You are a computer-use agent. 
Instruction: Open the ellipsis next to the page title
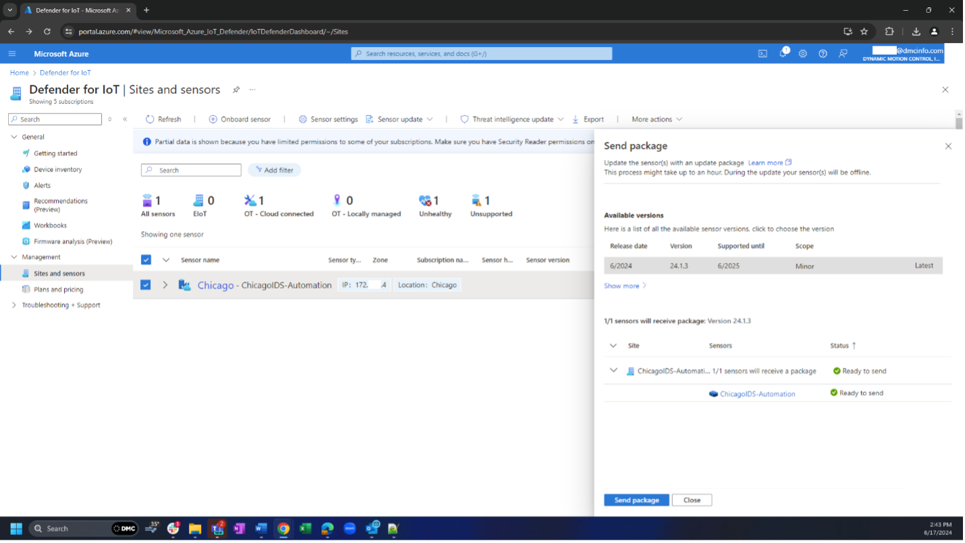click(x=252, y=90)
